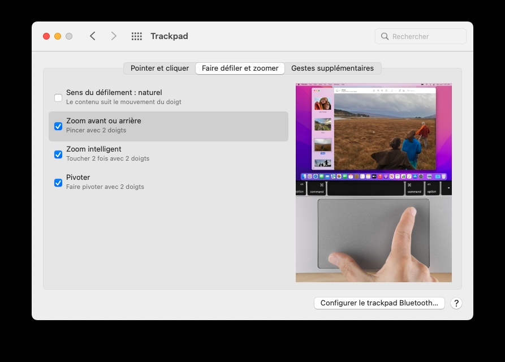Minimize the window with the yellow button
Screen dimensions: 505x362
point(58,36)
